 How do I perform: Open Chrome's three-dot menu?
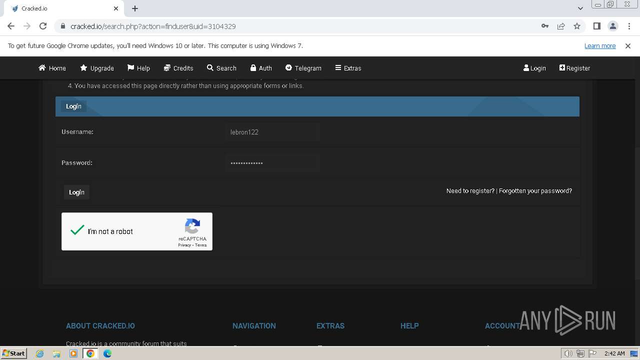point(628,26)
